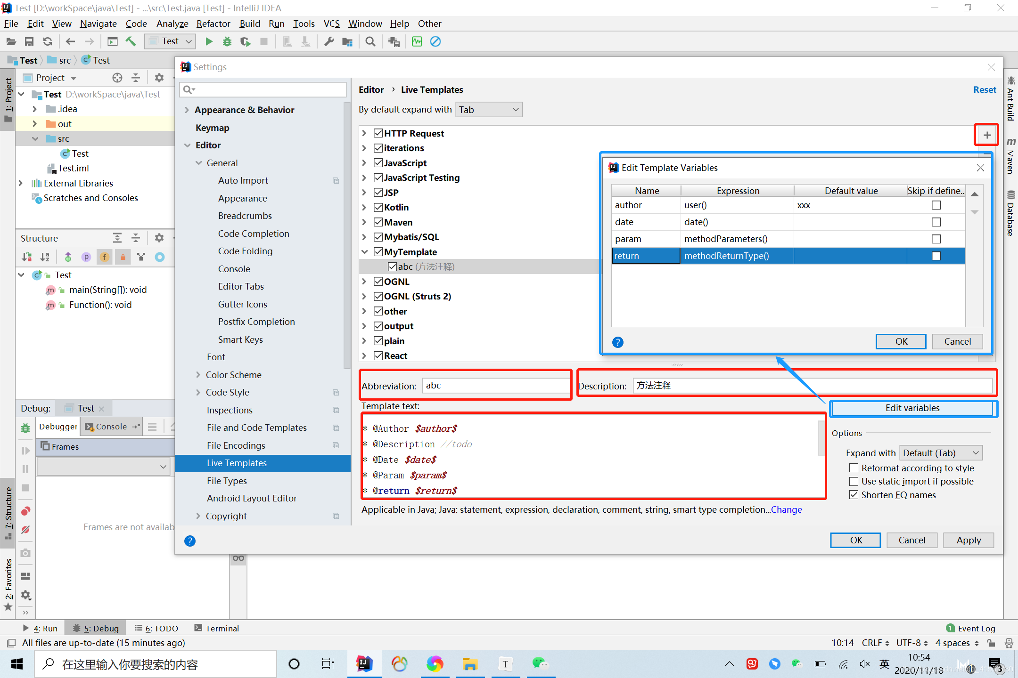This screenshot has height=678, width=1018.
Task: Open the By default expand with dropdown
Action: (489, 110)
